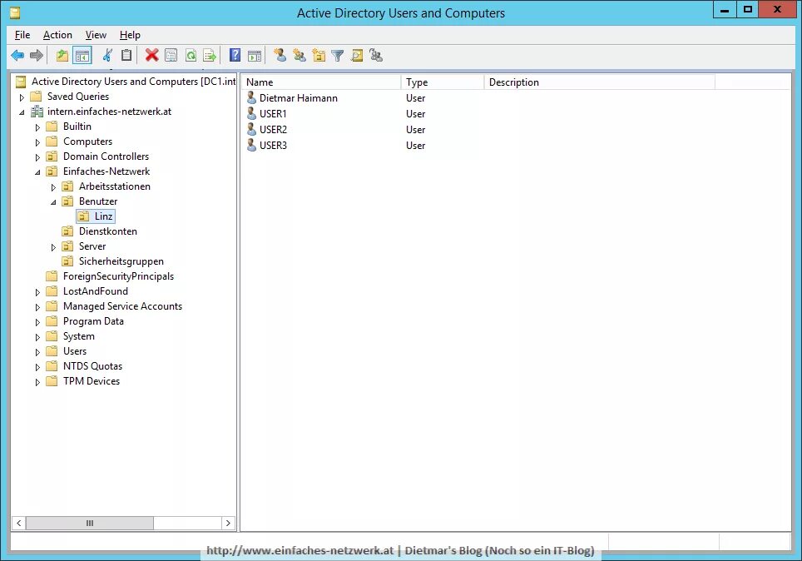The width and height of the screenshot is (802, 561).
Task: Click the Paste clipboard icon
Action: point(126,55)
